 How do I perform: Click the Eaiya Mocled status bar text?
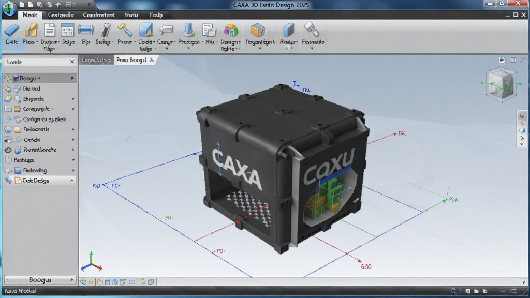pyautogui.click(x=20, y=291)
